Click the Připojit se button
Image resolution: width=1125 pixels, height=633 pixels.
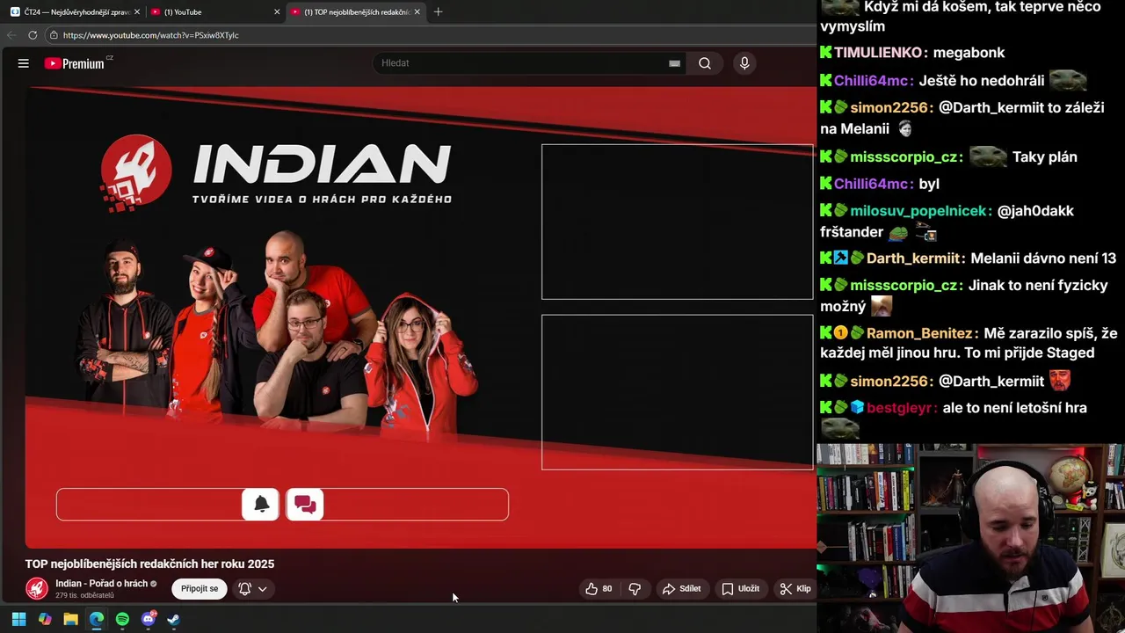[x=200, y=588]
